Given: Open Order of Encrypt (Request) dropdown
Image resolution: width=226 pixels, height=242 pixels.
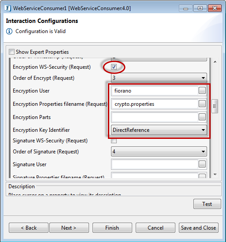Looking at the screenshot, I should pos(159,78).
